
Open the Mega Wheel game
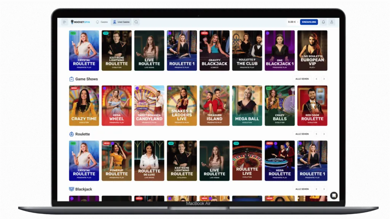pos(117,106)
